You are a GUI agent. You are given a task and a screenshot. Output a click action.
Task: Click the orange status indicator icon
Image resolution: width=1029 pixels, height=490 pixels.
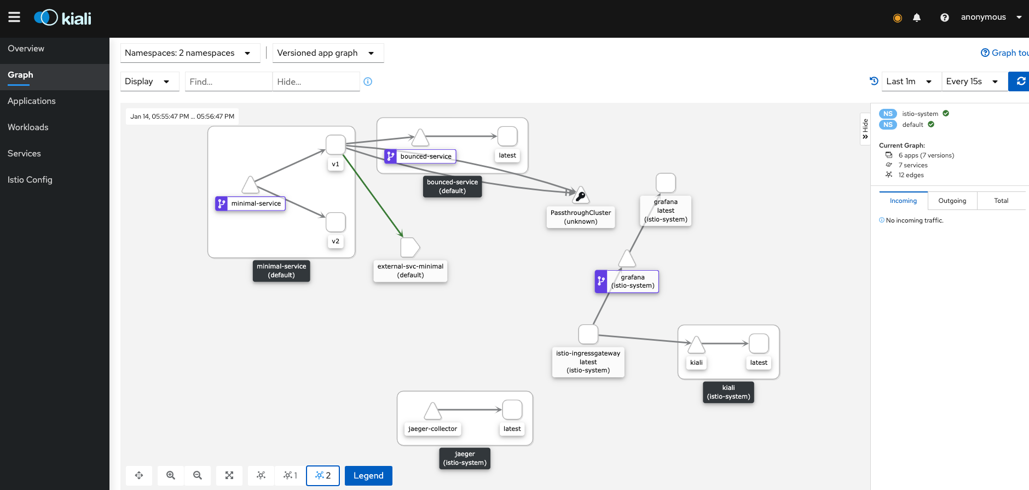coord(897,18)
